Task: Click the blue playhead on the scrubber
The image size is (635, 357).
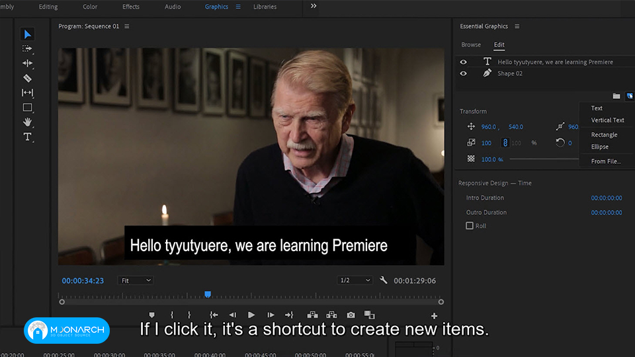Action: 207,294
